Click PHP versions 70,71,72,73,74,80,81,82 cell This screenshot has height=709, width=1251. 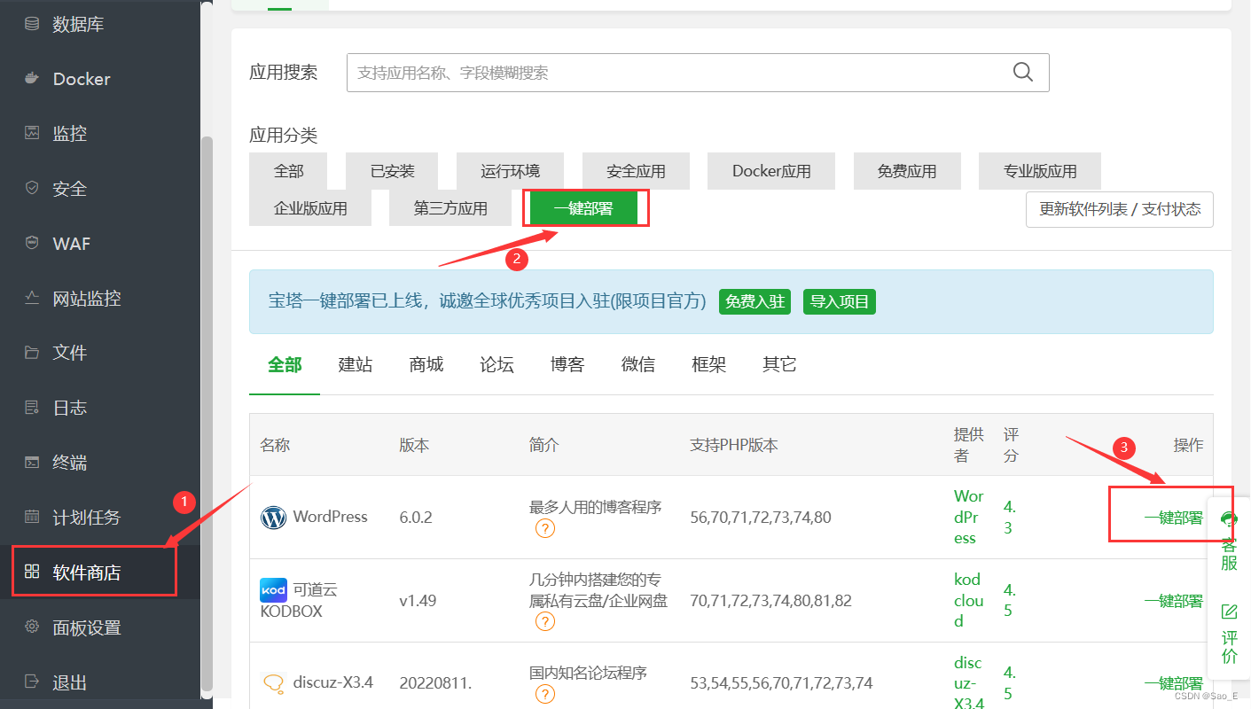point(770,601)
